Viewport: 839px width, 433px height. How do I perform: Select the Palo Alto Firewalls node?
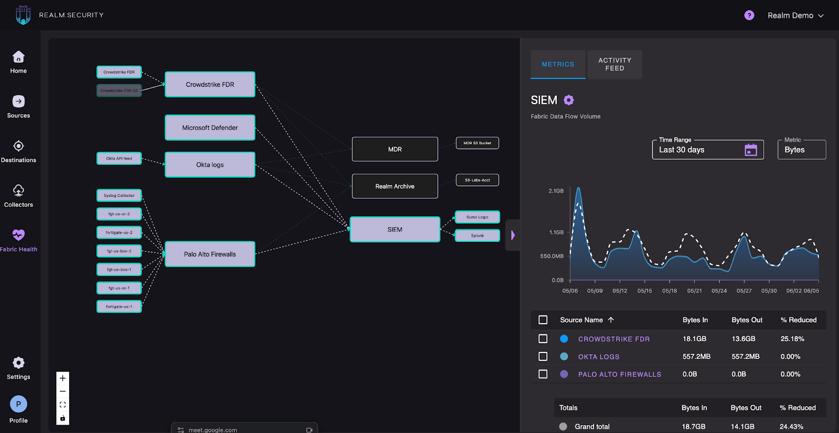(x=210, y=254)
